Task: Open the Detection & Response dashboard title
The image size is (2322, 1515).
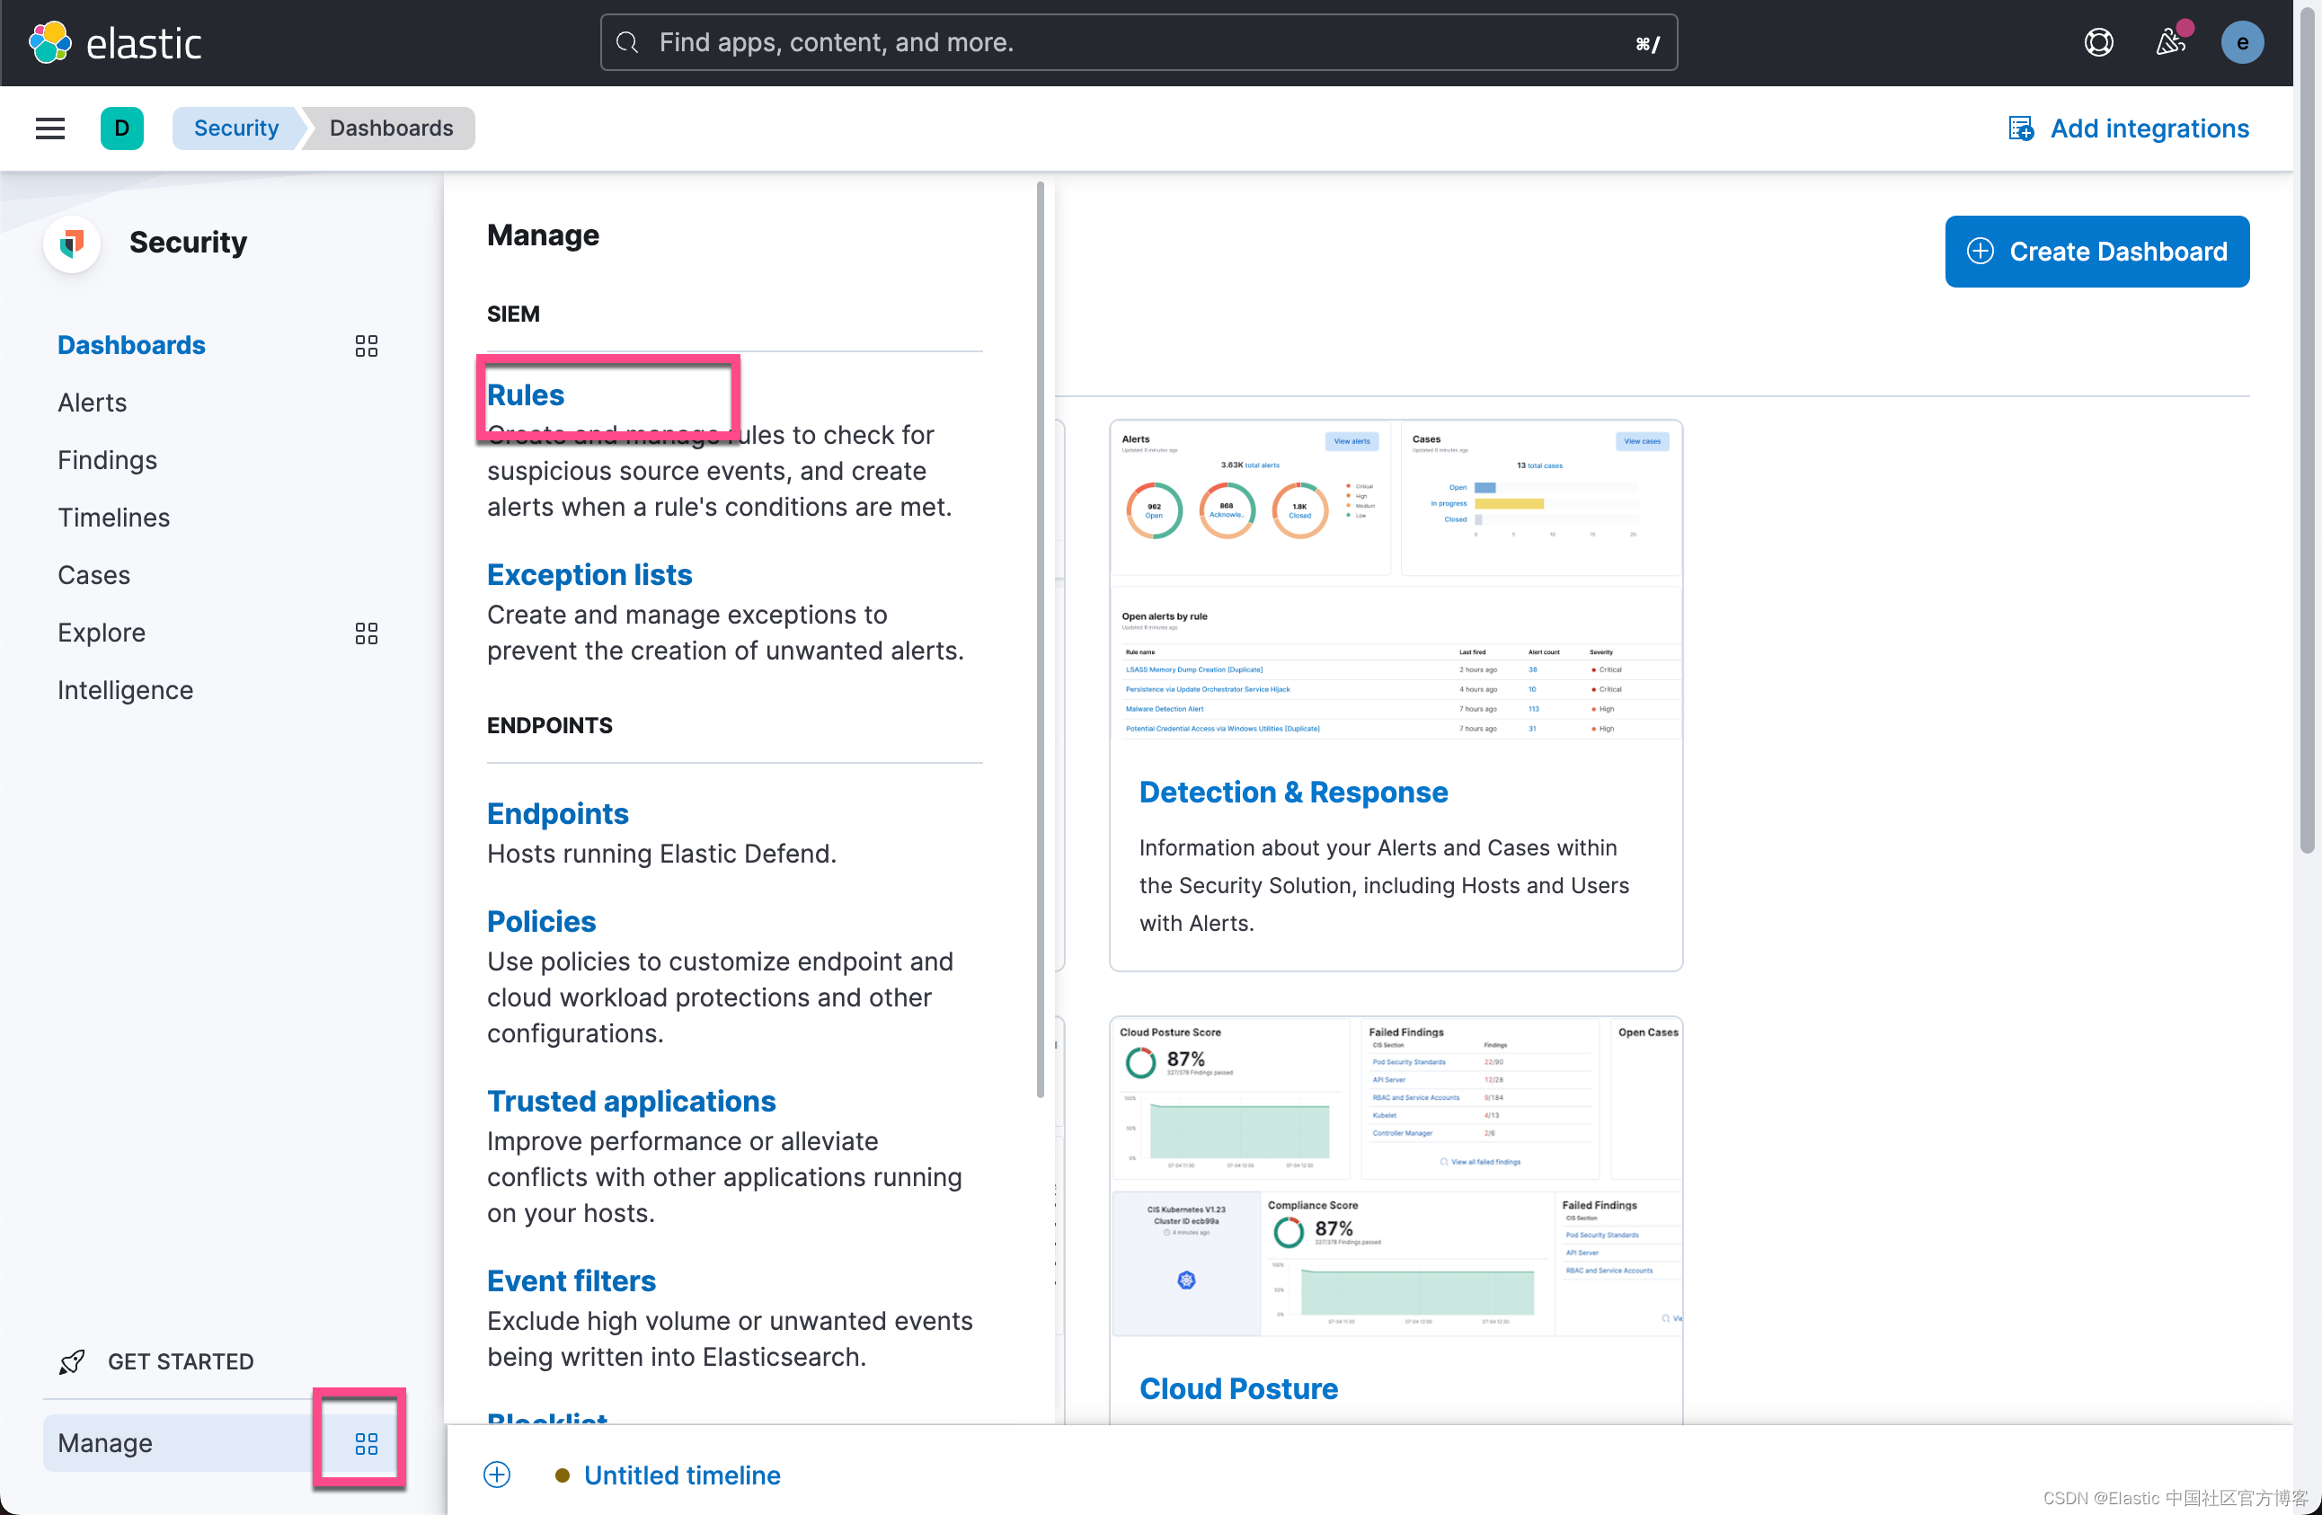Action: (1293, 793)
